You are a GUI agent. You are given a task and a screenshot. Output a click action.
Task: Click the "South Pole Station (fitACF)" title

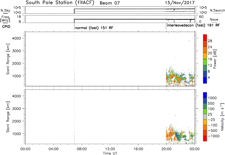click(60, 3)
